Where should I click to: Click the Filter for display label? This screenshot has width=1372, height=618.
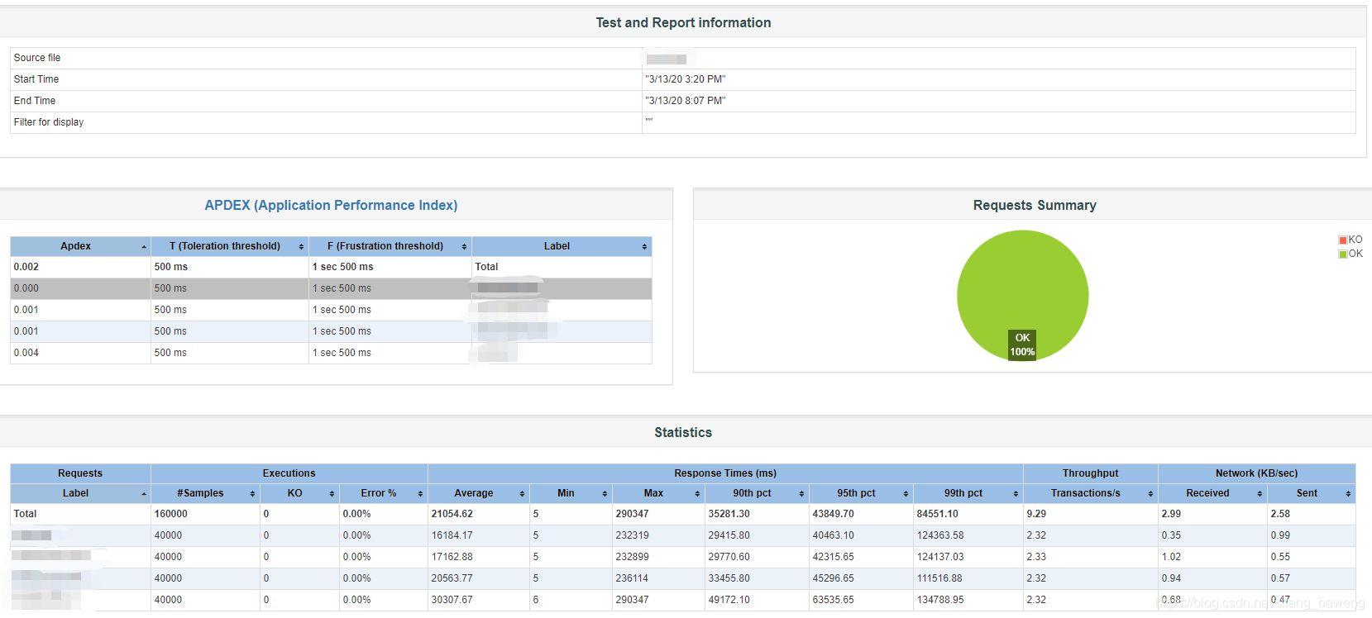click(49, 122)
